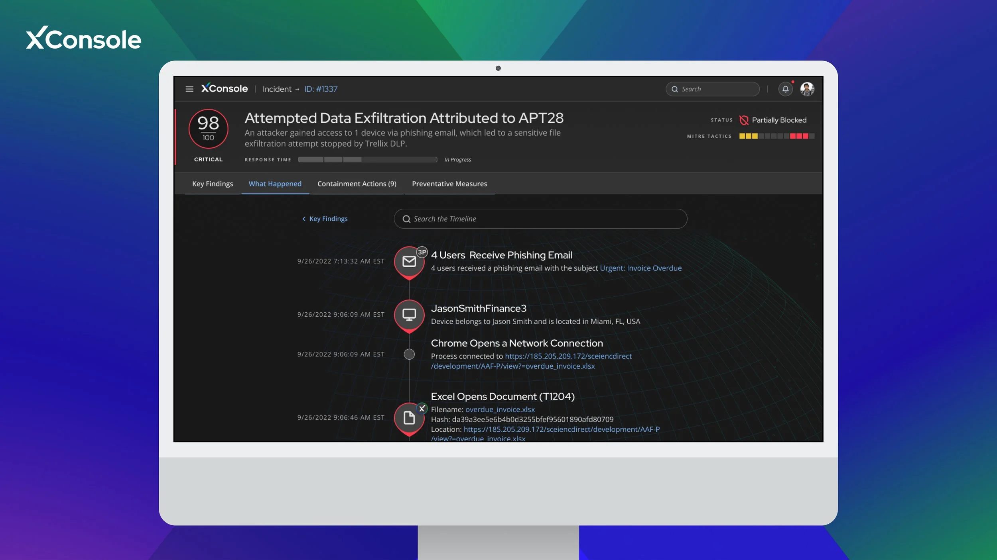This screenshot has height=560, width=997.
Task: Click the overdue_invoice.xlsx filename link
Action: pyautogui.click(x=500, y=409)
